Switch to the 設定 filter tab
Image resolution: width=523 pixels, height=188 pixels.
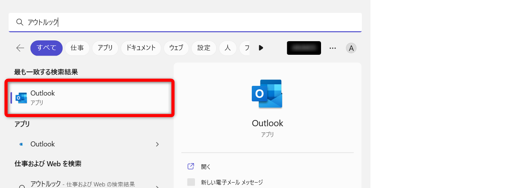pos(204,48)
